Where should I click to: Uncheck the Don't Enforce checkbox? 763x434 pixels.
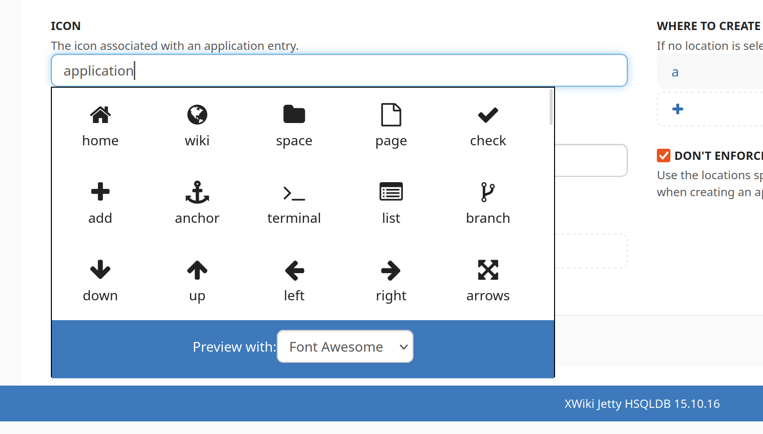[x=664, y=155]
